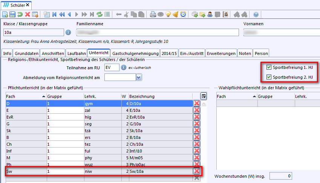Open help with the blue question mark
Image resolution: width=320 pixels, height=183 pixels.
click(x=256, y=15)
